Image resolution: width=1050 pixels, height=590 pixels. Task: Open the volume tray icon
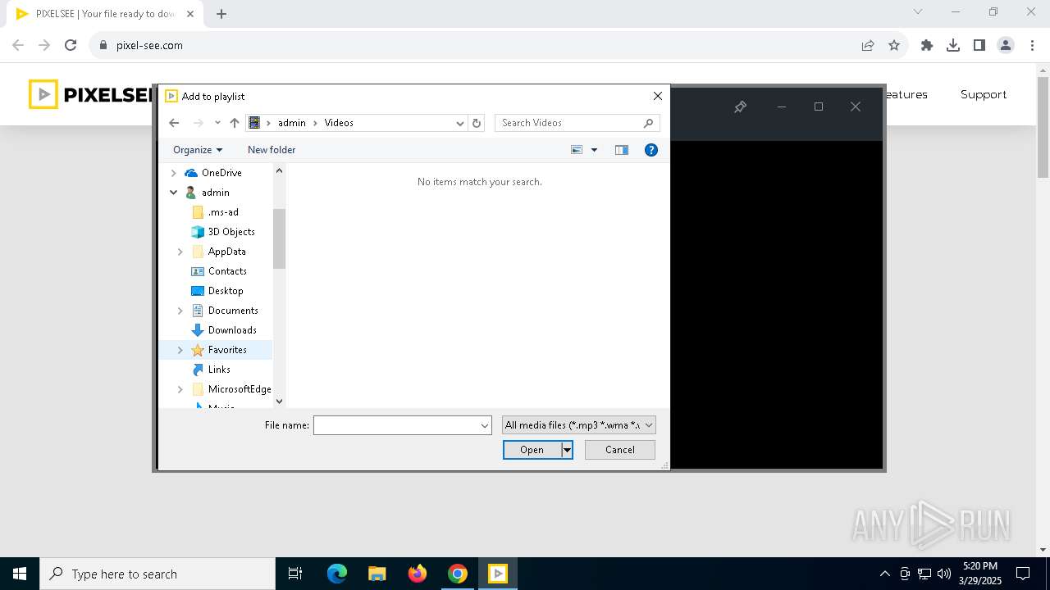(x=943, y=574)
